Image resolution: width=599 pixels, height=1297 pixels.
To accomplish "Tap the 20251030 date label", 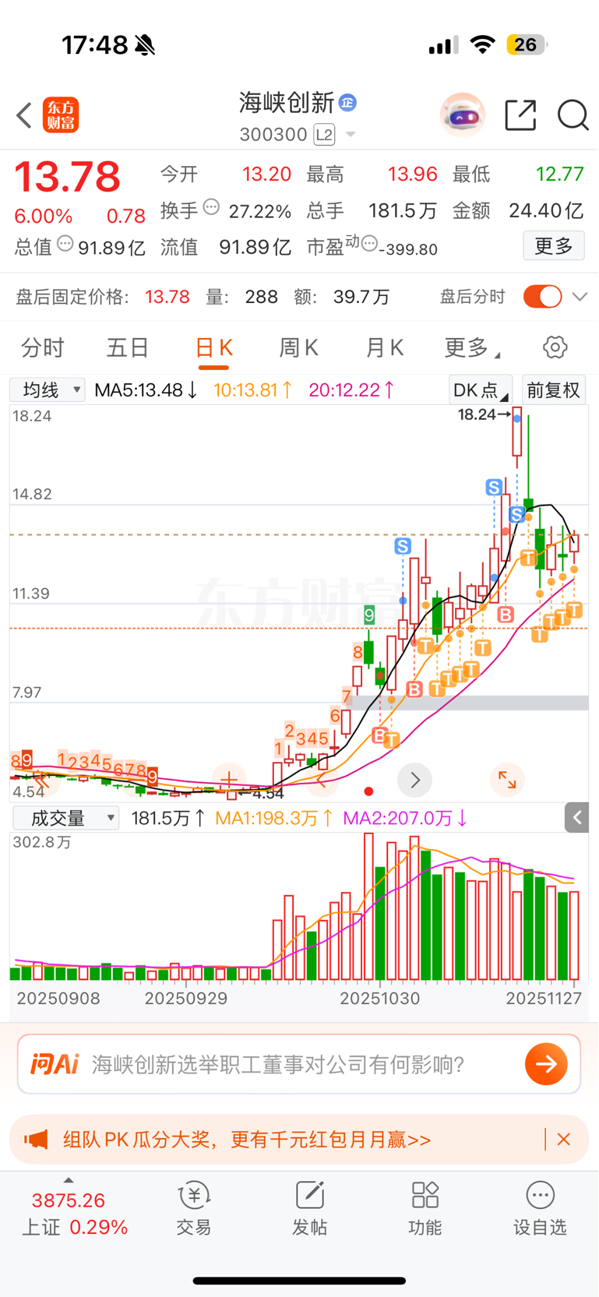I will [x=380, y=999].
